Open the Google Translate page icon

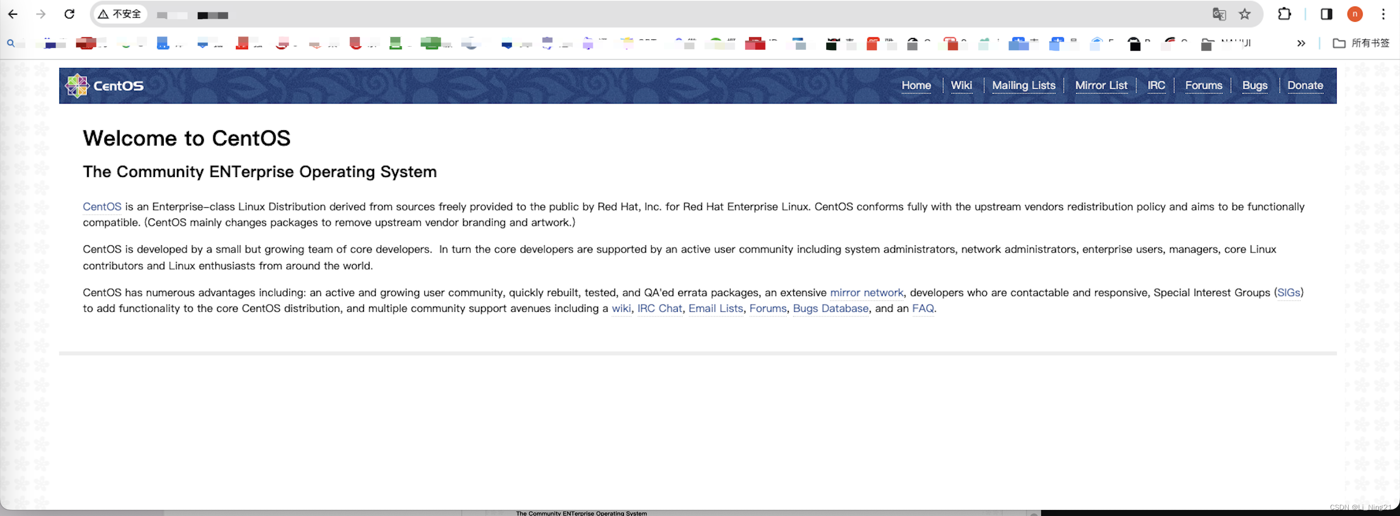pos(1219,14)
